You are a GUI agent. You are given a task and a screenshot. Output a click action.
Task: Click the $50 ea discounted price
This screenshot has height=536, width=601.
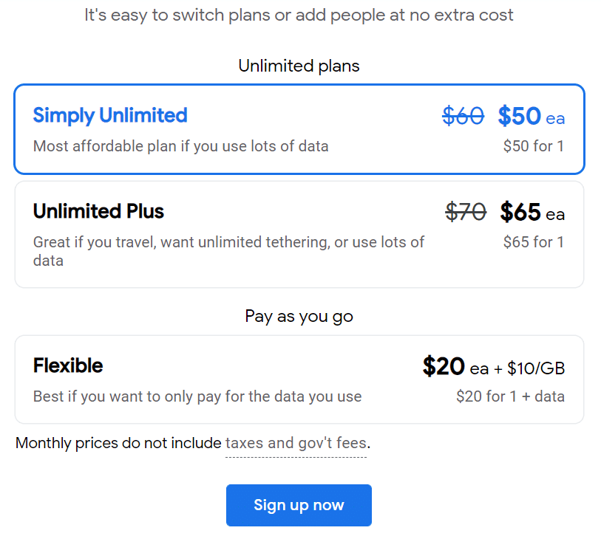(x=532, y=116)
